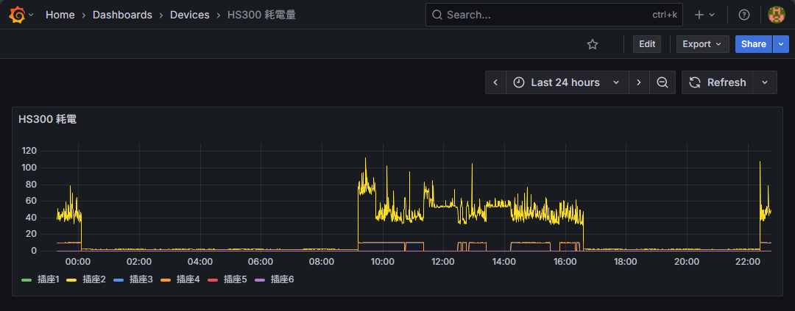
Task: Navigate to Devices breadcrumb folder
Action: click(x=189, y=15)
